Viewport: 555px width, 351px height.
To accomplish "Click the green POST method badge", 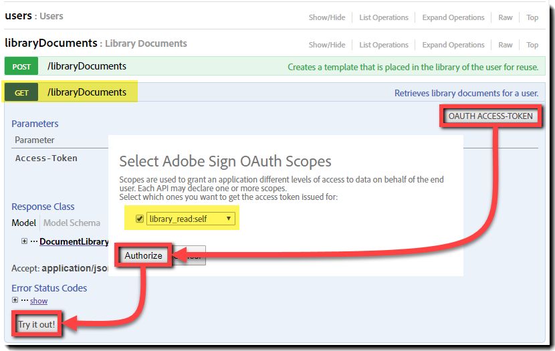I will coord(21,66).
